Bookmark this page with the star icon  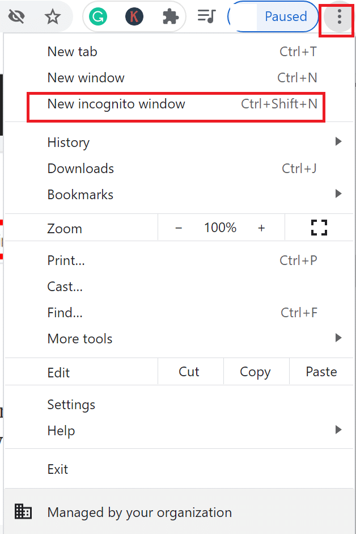53,17
